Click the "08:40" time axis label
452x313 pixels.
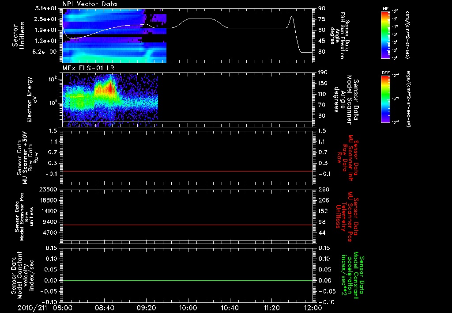point(104,308)
